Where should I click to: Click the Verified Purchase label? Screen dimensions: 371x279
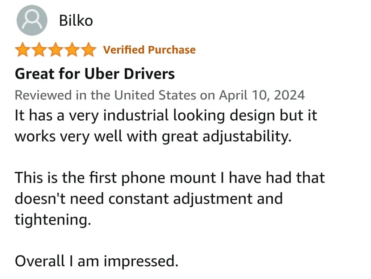[149, 50]
